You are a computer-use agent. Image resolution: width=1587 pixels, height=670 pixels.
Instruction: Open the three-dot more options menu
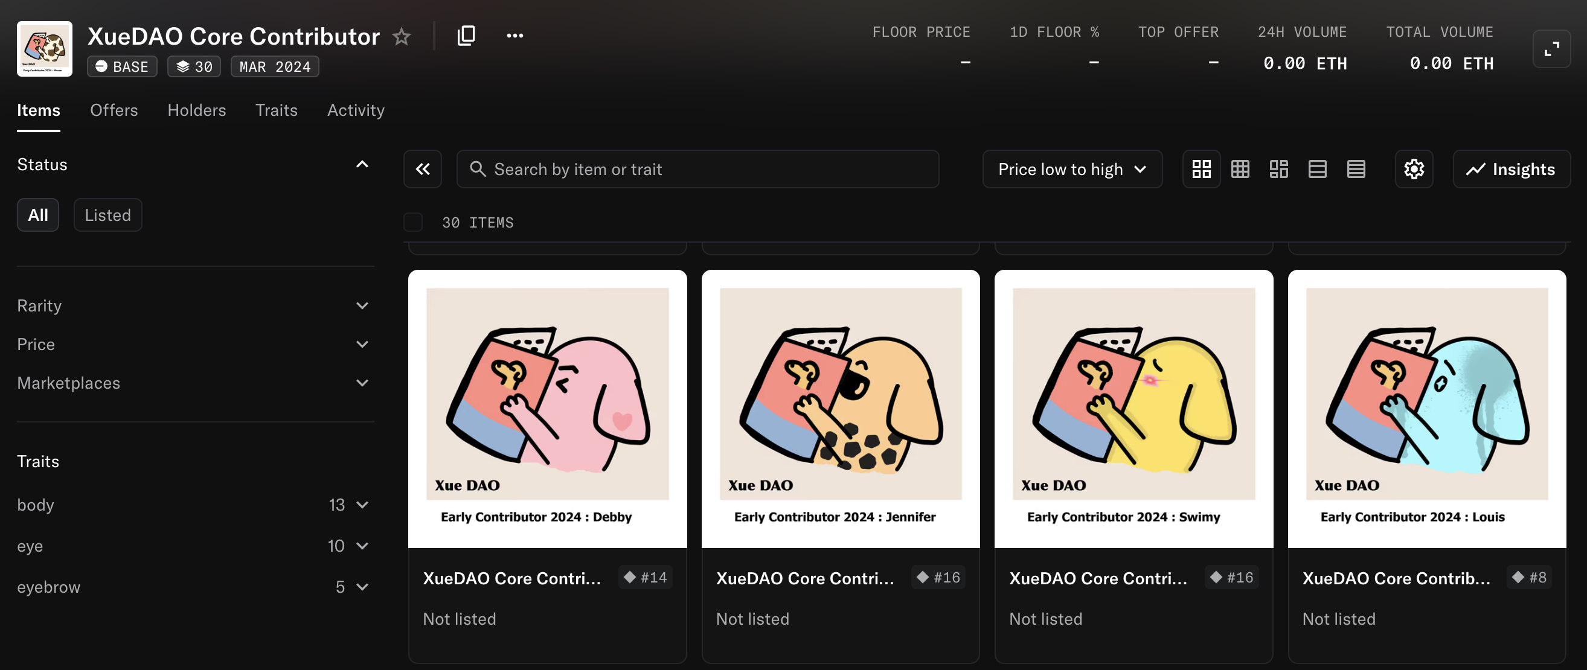click(x=515, y=36)
